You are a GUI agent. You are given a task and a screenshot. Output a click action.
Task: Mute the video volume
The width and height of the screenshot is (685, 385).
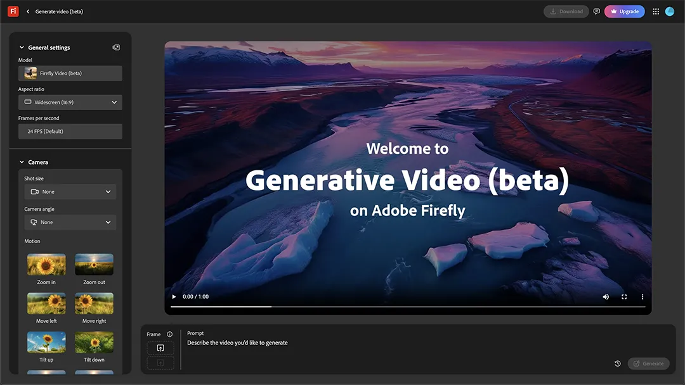click(606, 297)
